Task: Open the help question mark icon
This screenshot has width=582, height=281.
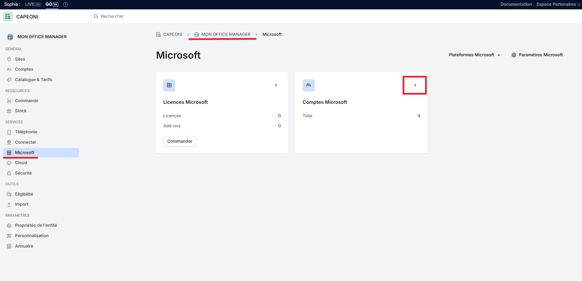Action: [x=65, y=4]
